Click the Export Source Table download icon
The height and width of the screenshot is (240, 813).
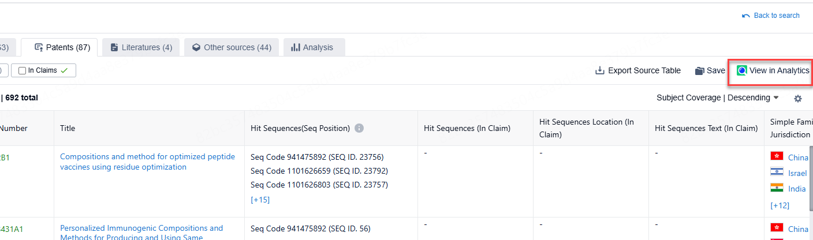click(600, 71)
